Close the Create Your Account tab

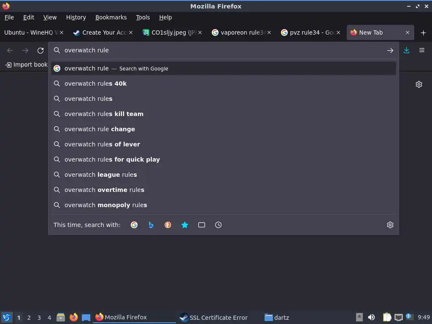point(131,32)
